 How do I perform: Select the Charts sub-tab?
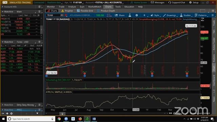click(x=52, y=11)
